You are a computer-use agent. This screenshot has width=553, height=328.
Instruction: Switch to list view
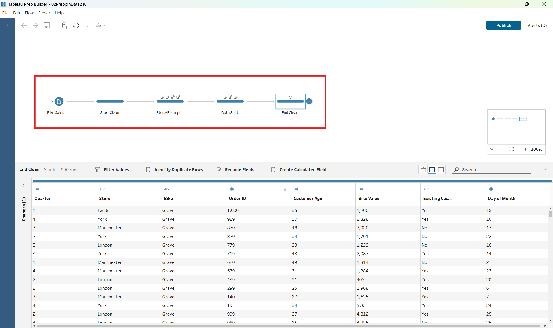pyautogui.click(x=441, y=170)
